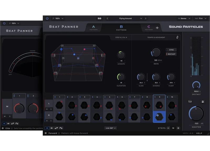
Task: Select the R channel row label
Action: [x=49, y=115]
